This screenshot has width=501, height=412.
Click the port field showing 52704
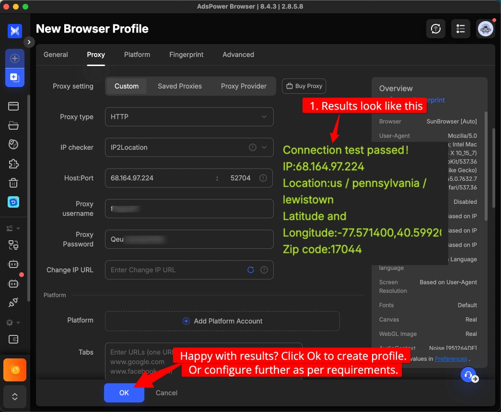[x=240, y=178]
